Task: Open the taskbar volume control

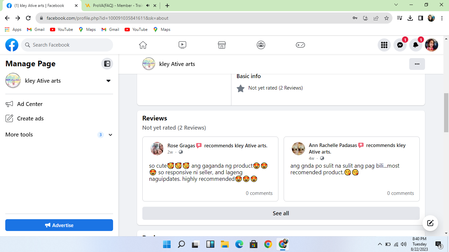Action: click(x=404, y=244)
